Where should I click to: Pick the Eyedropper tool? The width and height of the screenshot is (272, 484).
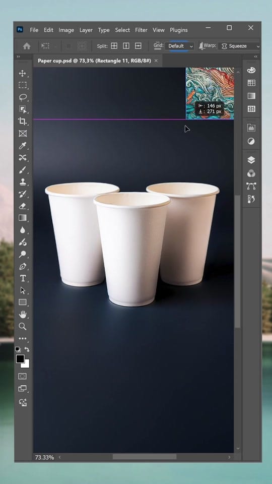coord(22,146)
